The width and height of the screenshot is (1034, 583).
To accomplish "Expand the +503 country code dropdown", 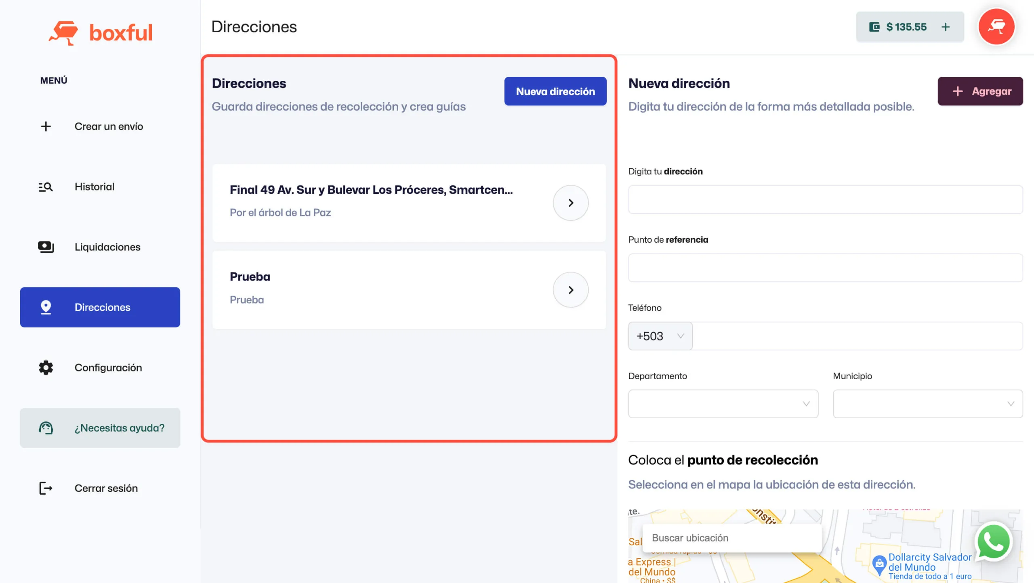I will pos(660,336).
